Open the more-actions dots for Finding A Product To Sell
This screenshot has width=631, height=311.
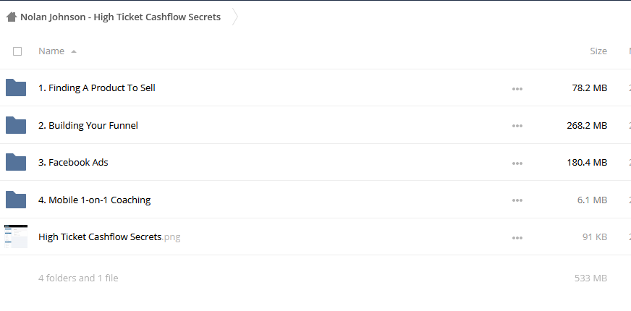pos(517,89)
